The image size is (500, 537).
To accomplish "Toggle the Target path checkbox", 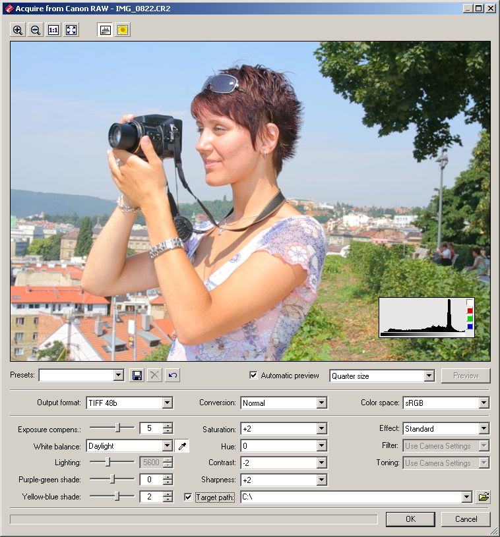I will coord(188,497).
